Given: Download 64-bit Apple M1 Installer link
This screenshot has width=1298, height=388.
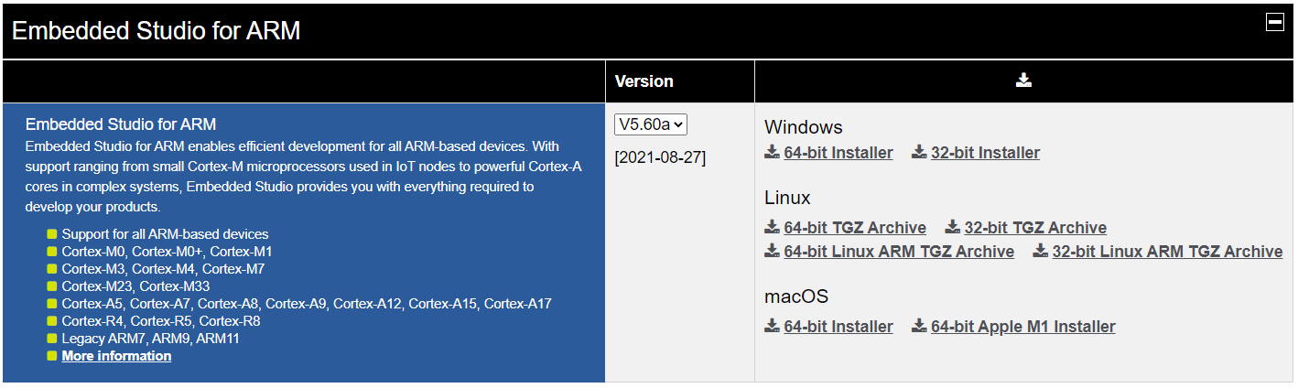Looking at the screenshot, I should point(1023,327).
